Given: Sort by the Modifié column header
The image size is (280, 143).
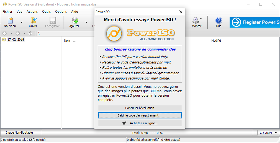Looking at the screenshot, I should 216,41.
